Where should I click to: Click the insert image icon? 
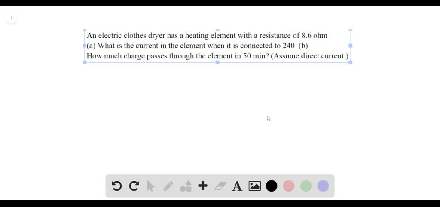[x=254, y=186]
